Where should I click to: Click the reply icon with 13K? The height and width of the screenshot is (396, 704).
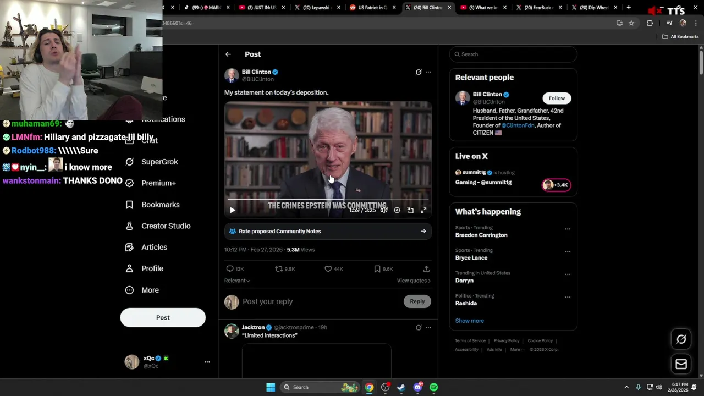tap(235, 269)
